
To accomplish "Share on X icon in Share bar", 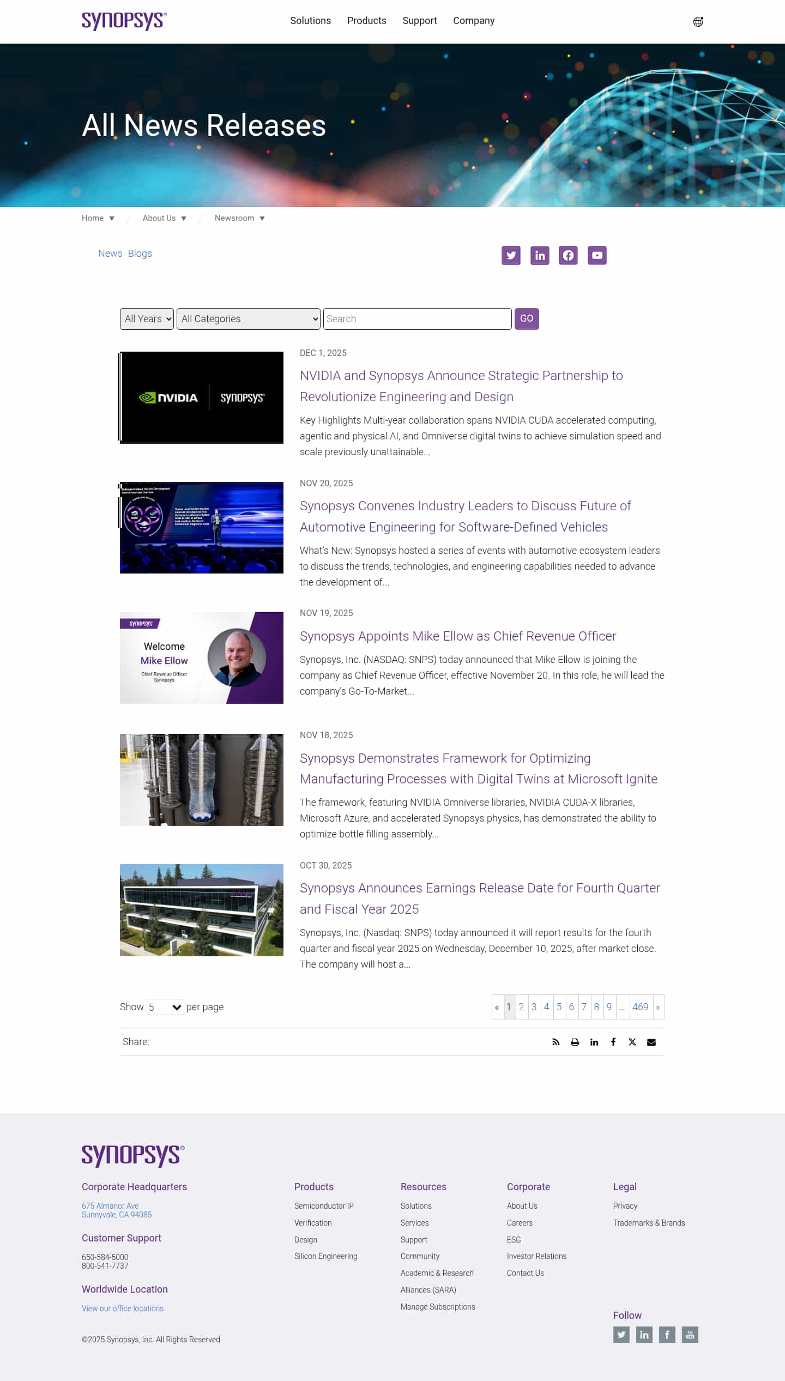I will click(632, 1042).
